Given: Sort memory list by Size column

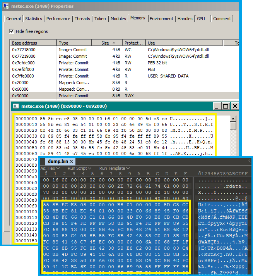Looking at the screenshot, I should pyautogui.click(x=105, y=43).
